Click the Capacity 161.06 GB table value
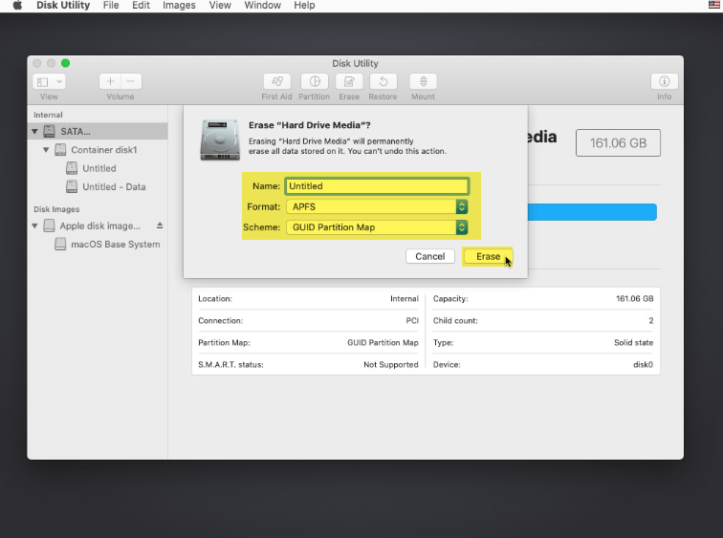 634,298
